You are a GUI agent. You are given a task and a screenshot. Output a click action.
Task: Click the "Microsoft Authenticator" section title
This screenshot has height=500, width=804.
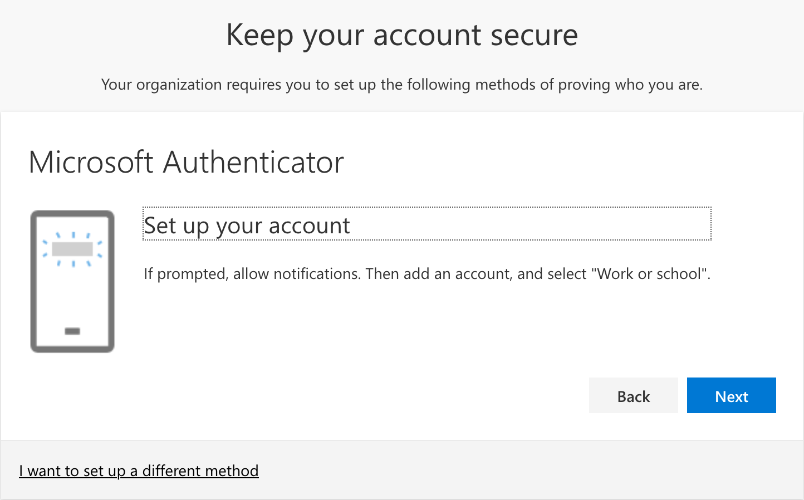[x=186, y=163]
